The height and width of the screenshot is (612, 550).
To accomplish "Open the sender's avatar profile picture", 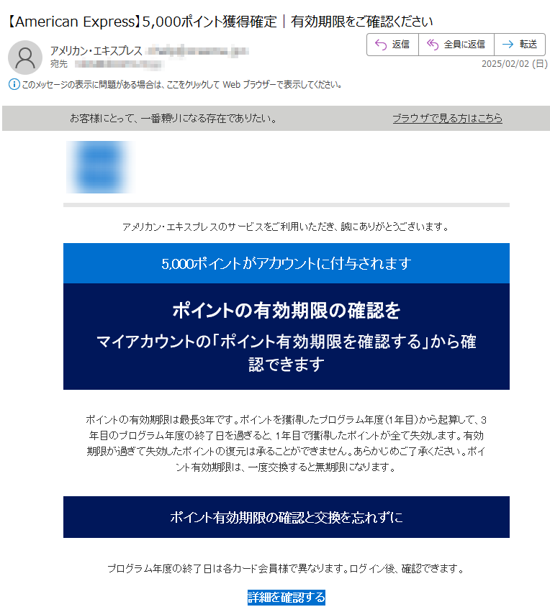I will [x=25, y=58].
